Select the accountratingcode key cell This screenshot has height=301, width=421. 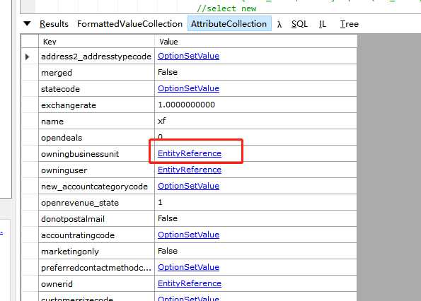[x=97, y=235]
